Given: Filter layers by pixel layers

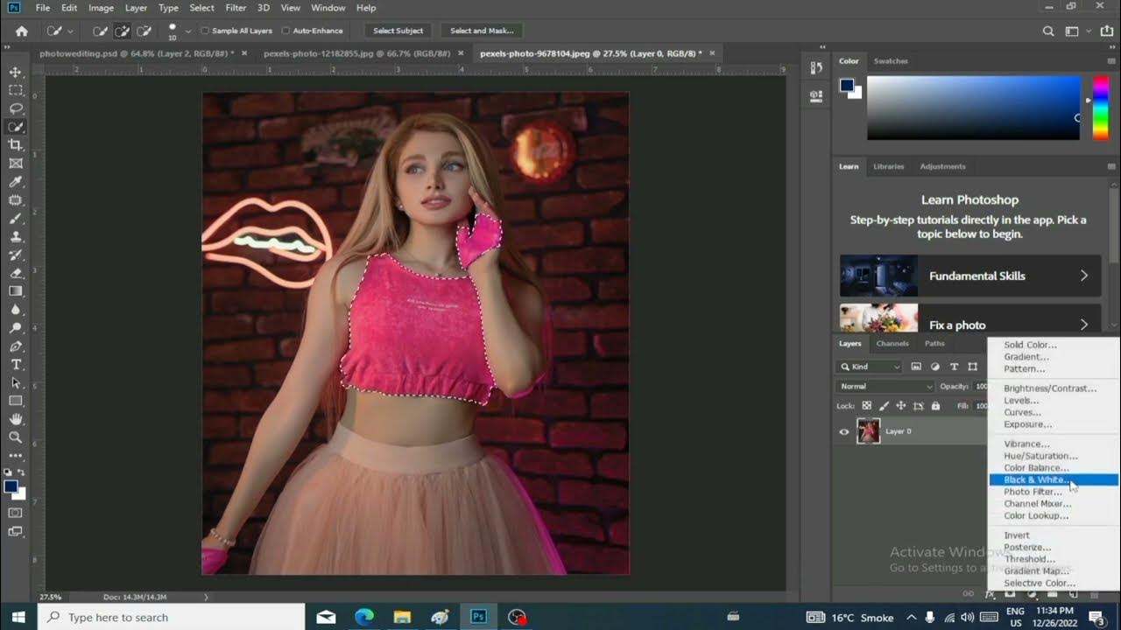Looking at the screenshot, I should pyautogui.click(x=916, y=367).
